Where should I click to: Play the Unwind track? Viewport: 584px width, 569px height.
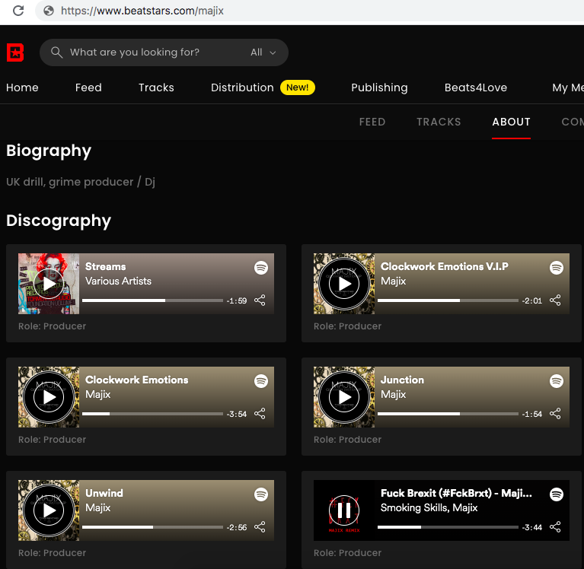point(49,510)
